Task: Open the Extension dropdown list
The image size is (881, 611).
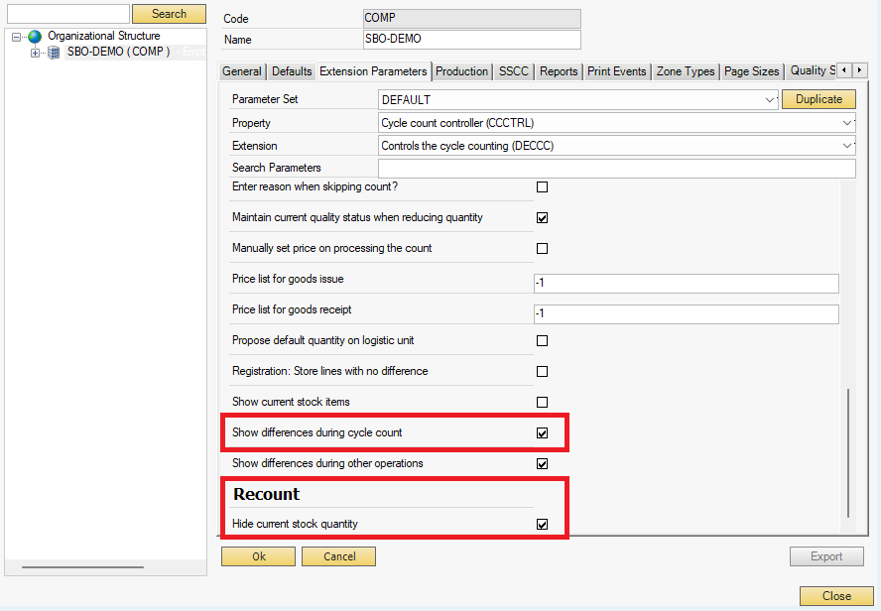Action: click(847, 146)
